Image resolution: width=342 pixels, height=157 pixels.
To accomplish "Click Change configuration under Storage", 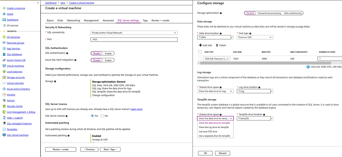I will tap(103, 95).
